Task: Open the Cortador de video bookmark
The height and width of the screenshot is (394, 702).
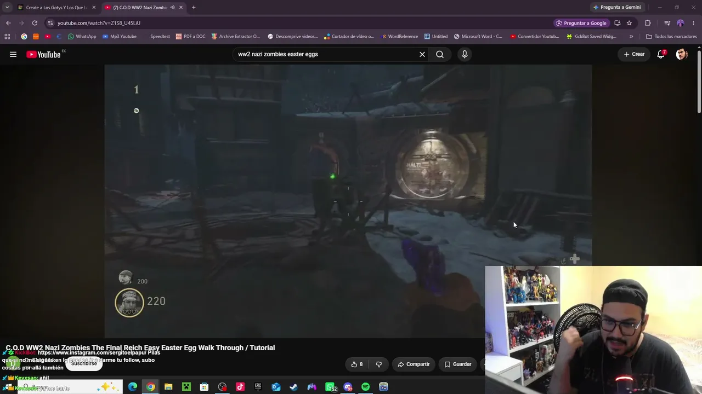Action: [348, 37]
